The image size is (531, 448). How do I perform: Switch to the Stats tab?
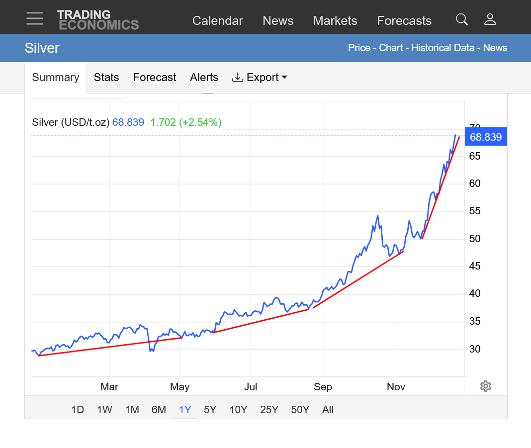coord(106,78)
